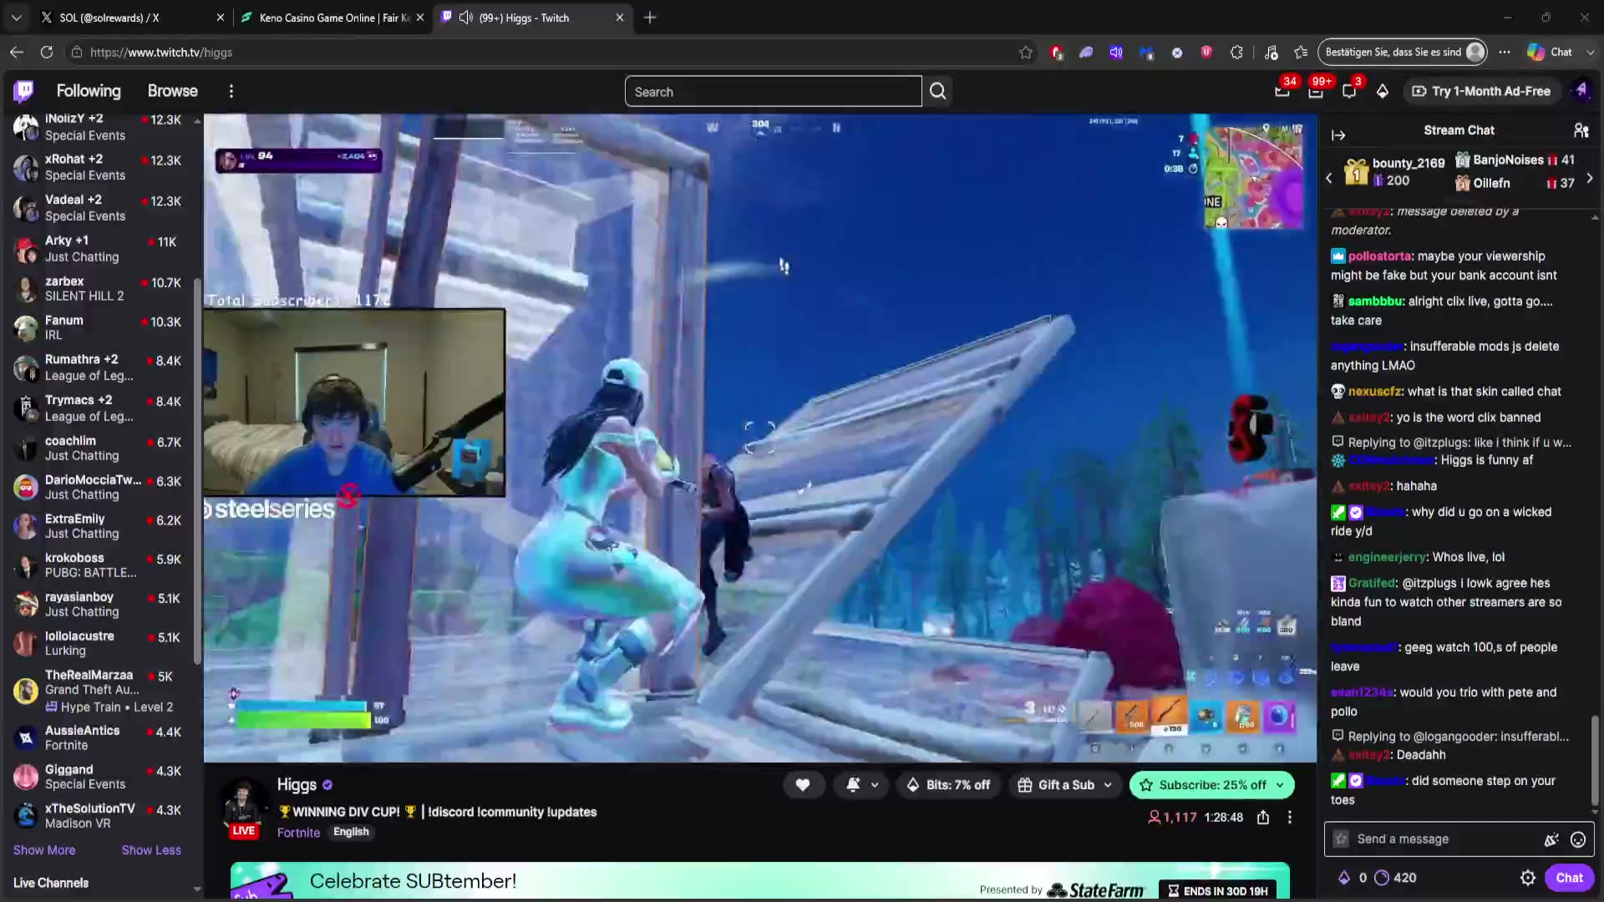Collapse the Stream Chat panel
Viewport: 1604px width, 902px height.
pos(1338,134)
